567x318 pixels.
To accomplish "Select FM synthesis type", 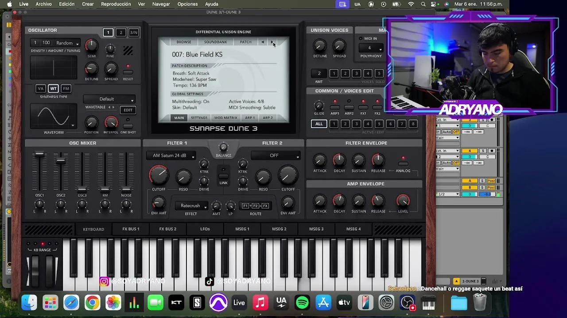I will tap(66, 88).
